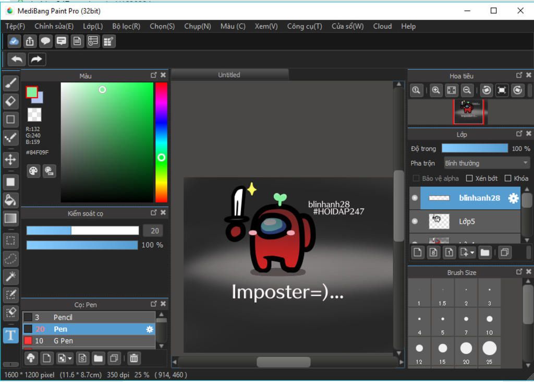Duplicate layer icon in Layers panel

point(505,253)
